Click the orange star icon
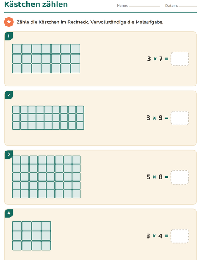Screen dimensions: 201x260 (x=9, y=22)
